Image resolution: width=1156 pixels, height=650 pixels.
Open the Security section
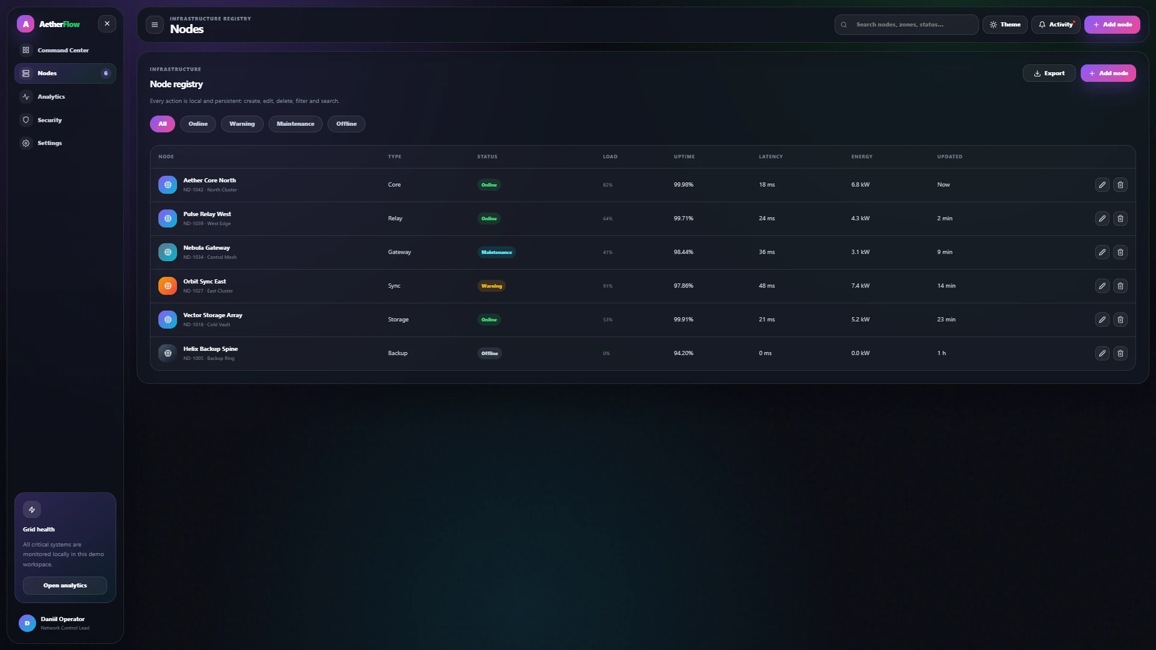coord(65,120)
